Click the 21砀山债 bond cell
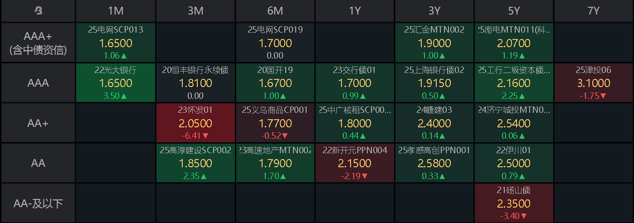 pos(514,204)
